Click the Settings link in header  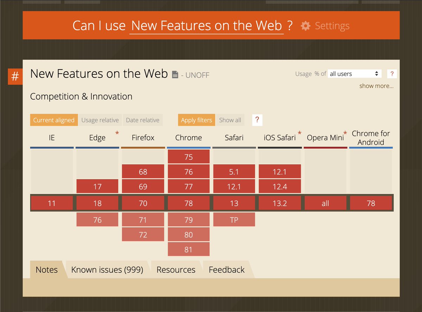point(332,26)
